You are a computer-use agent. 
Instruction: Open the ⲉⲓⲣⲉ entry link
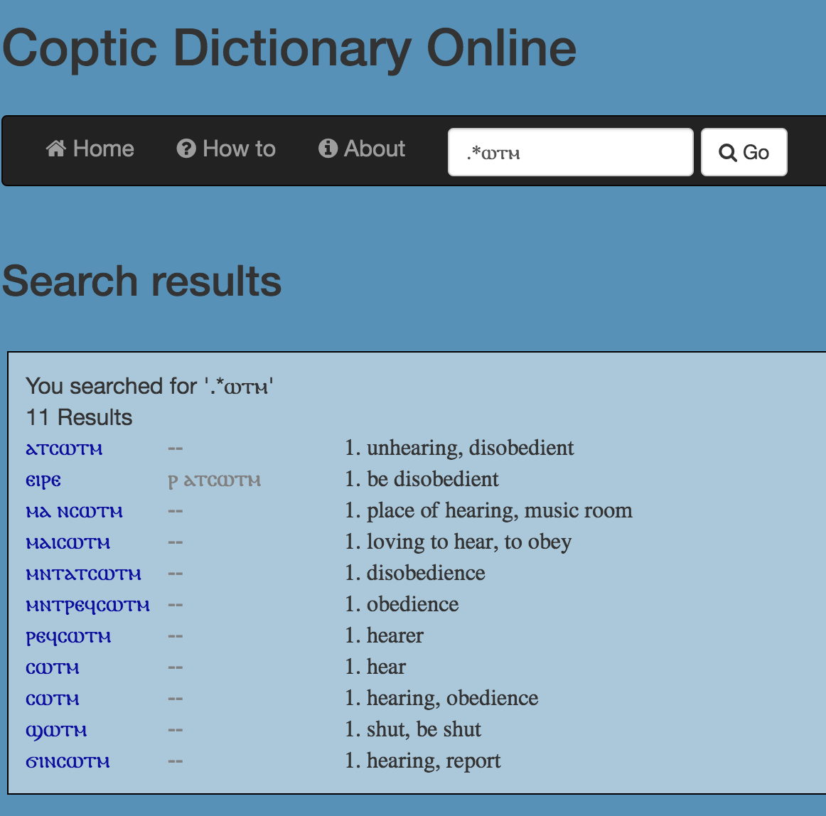point(43,481)
